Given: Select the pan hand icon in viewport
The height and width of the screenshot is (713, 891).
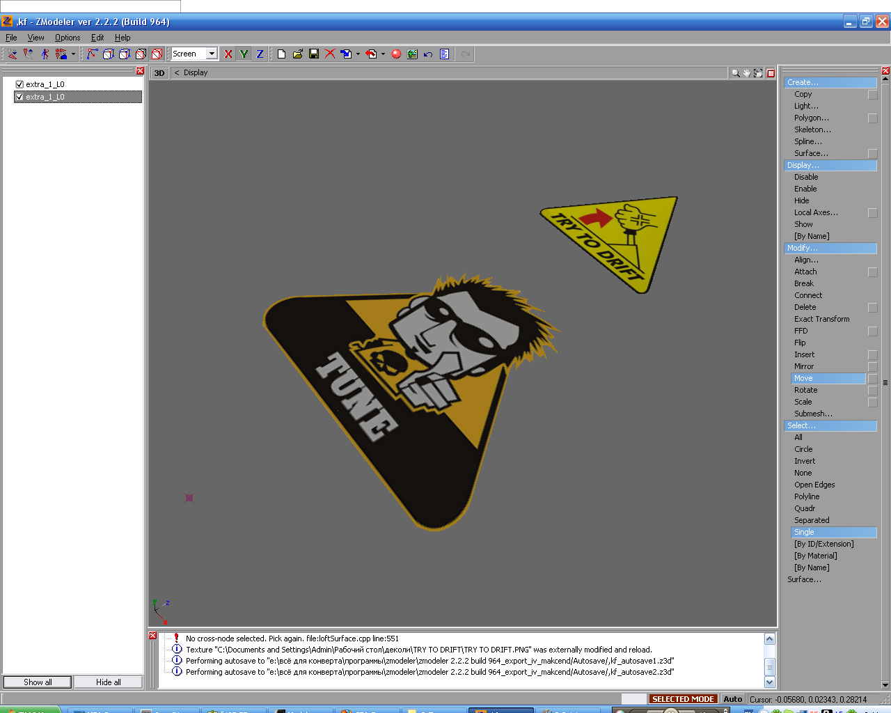Looking at the screenshot, I should (747, 73).
